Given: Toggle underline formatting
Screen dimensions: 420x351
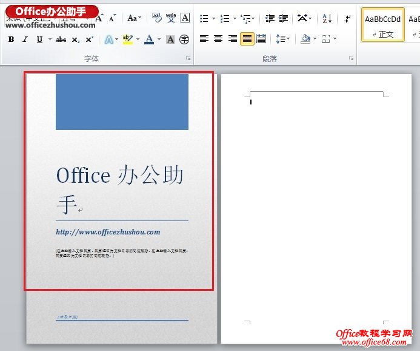Looking at the screenshot, I should pyautogui.click(x=39, y=39).
